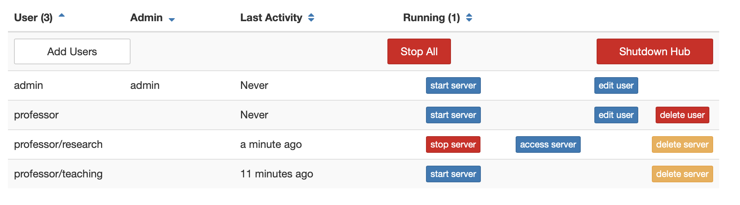The height and width of the screenshot is (205, 740).
Task: Edit the admin user
Action: click(616, 85)
